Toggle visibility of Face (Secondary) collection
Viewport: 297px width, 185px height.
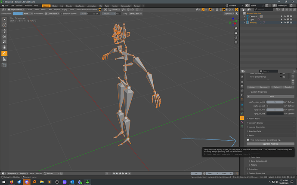281,77
